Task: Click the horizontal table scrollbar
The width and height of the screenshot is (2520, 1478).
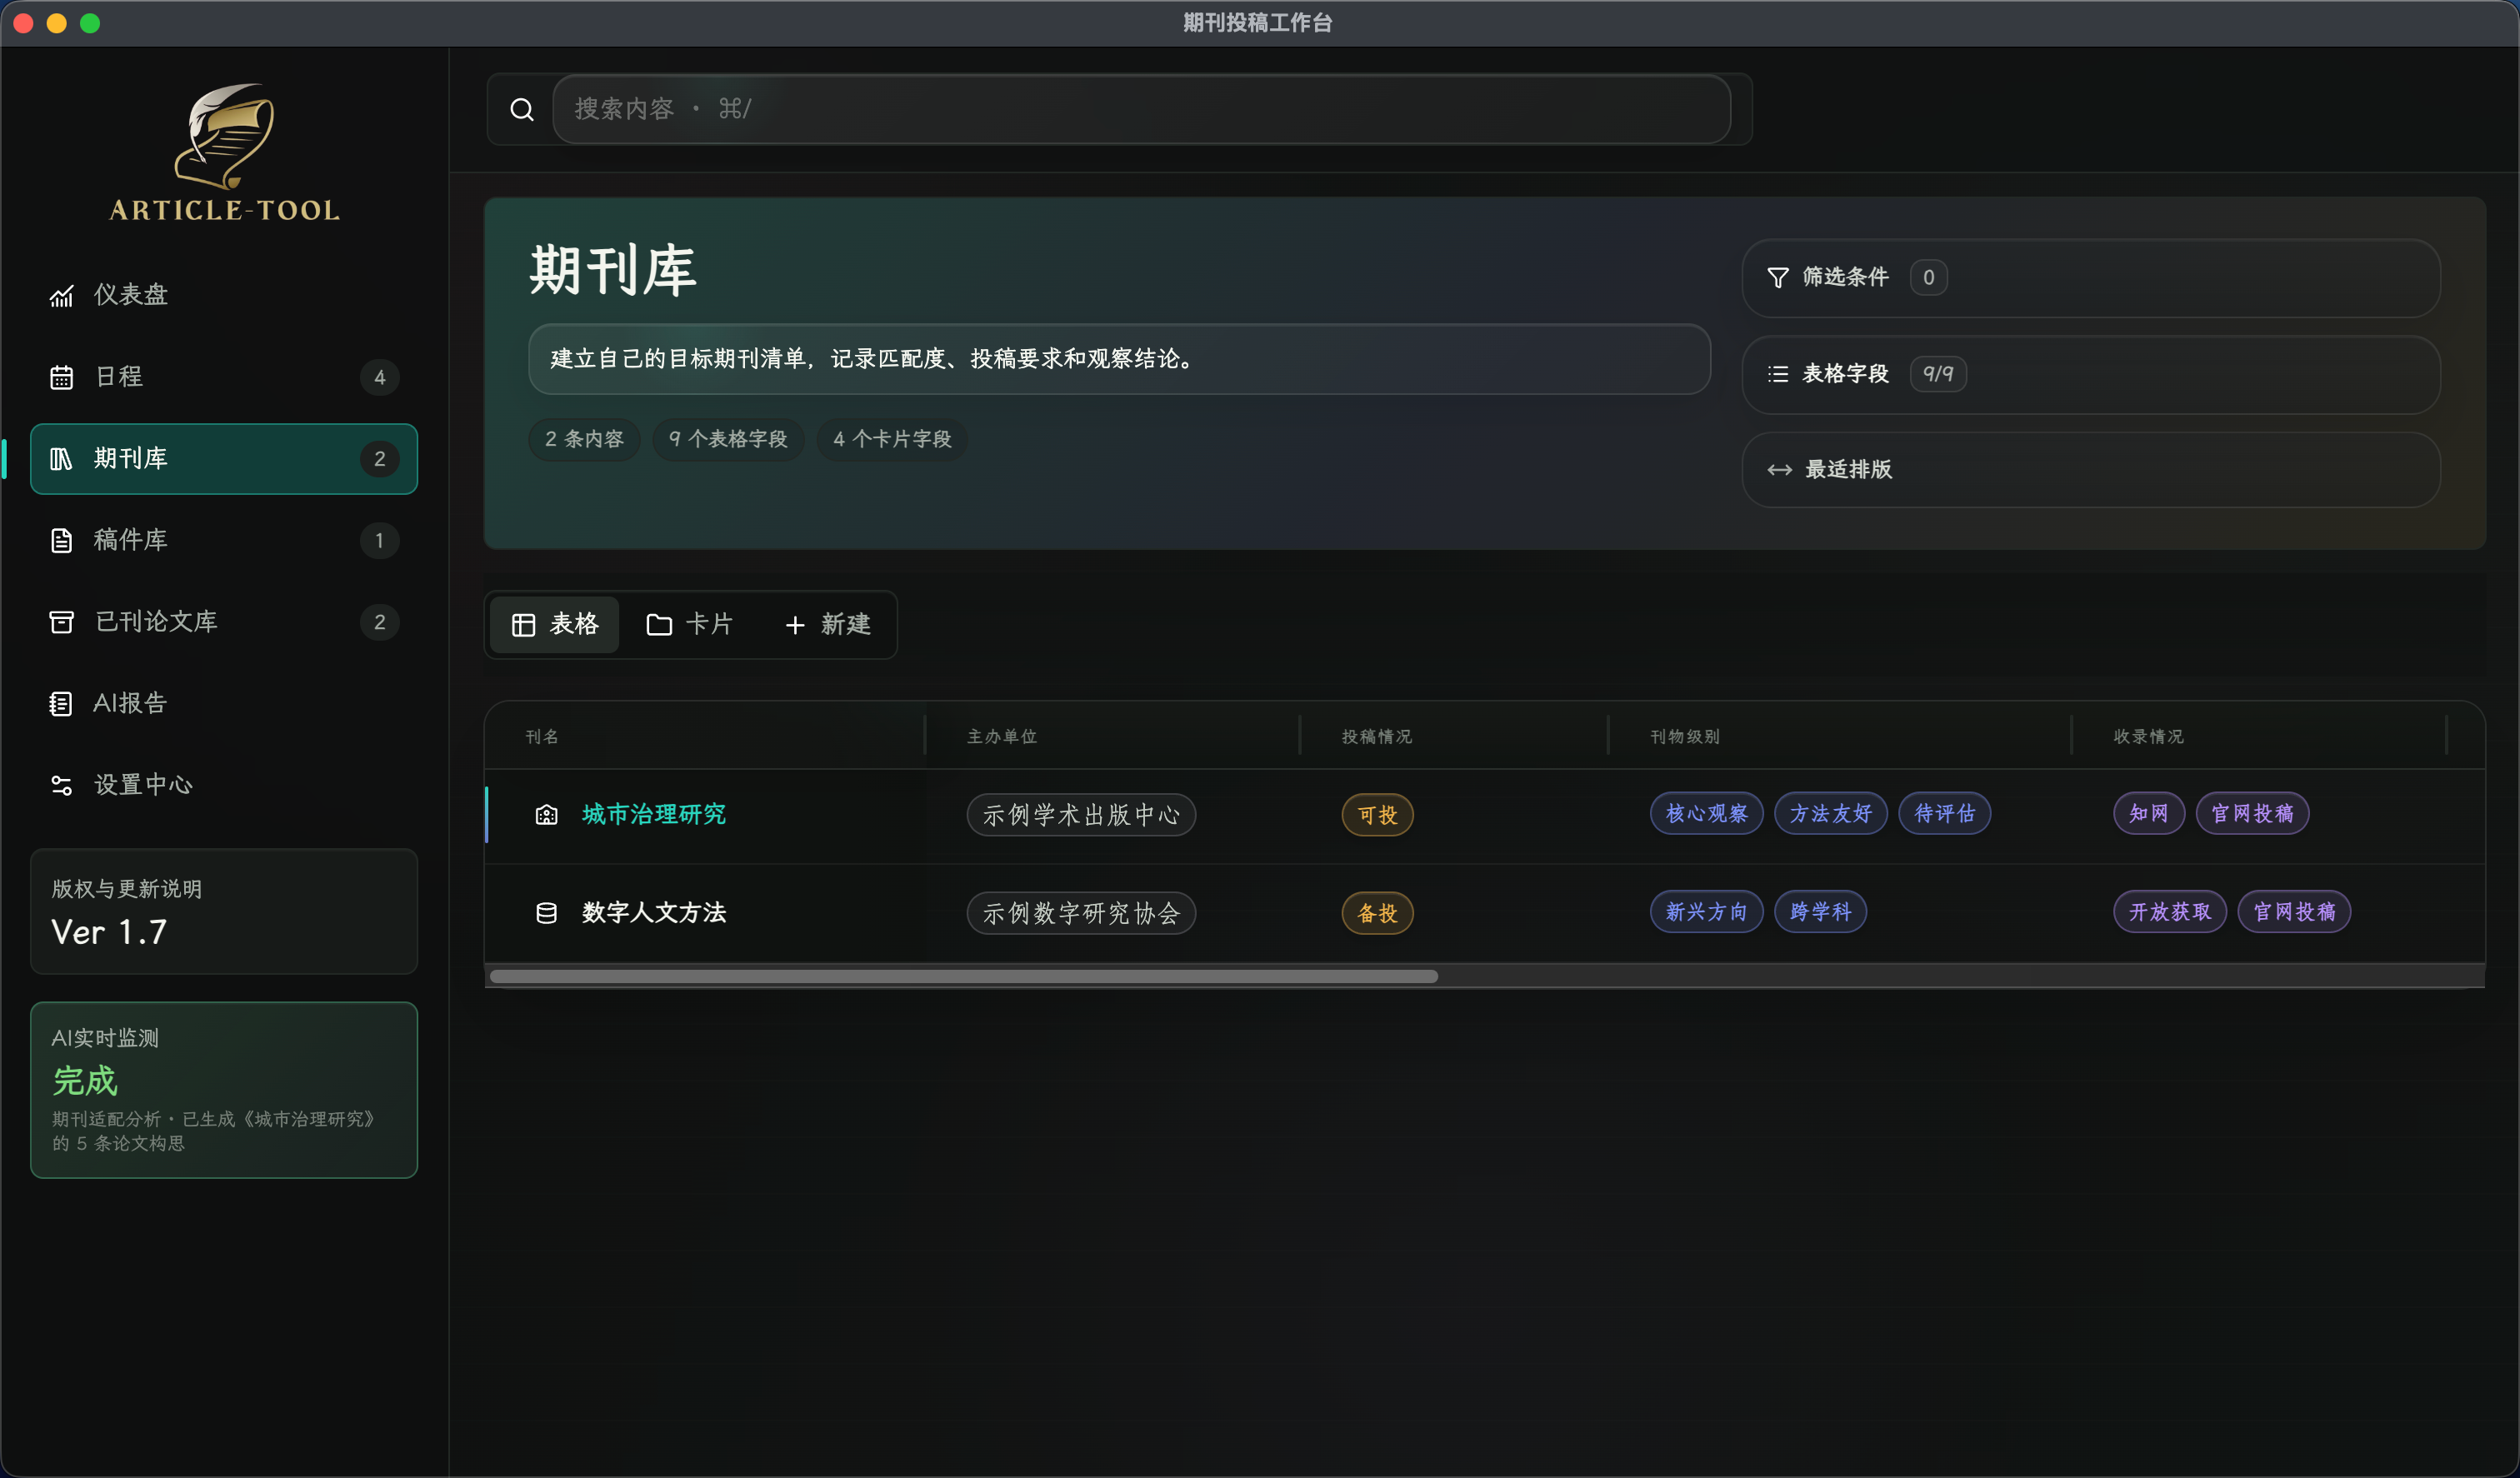Action: click(x=964, y=976)
